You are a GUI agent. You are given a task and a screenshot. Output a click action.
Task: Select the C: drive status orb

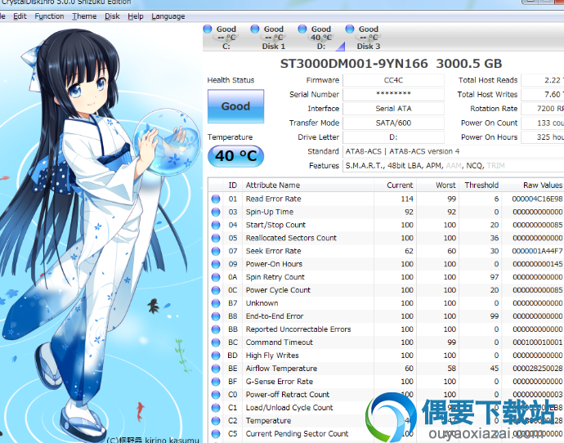pos(208,29)
